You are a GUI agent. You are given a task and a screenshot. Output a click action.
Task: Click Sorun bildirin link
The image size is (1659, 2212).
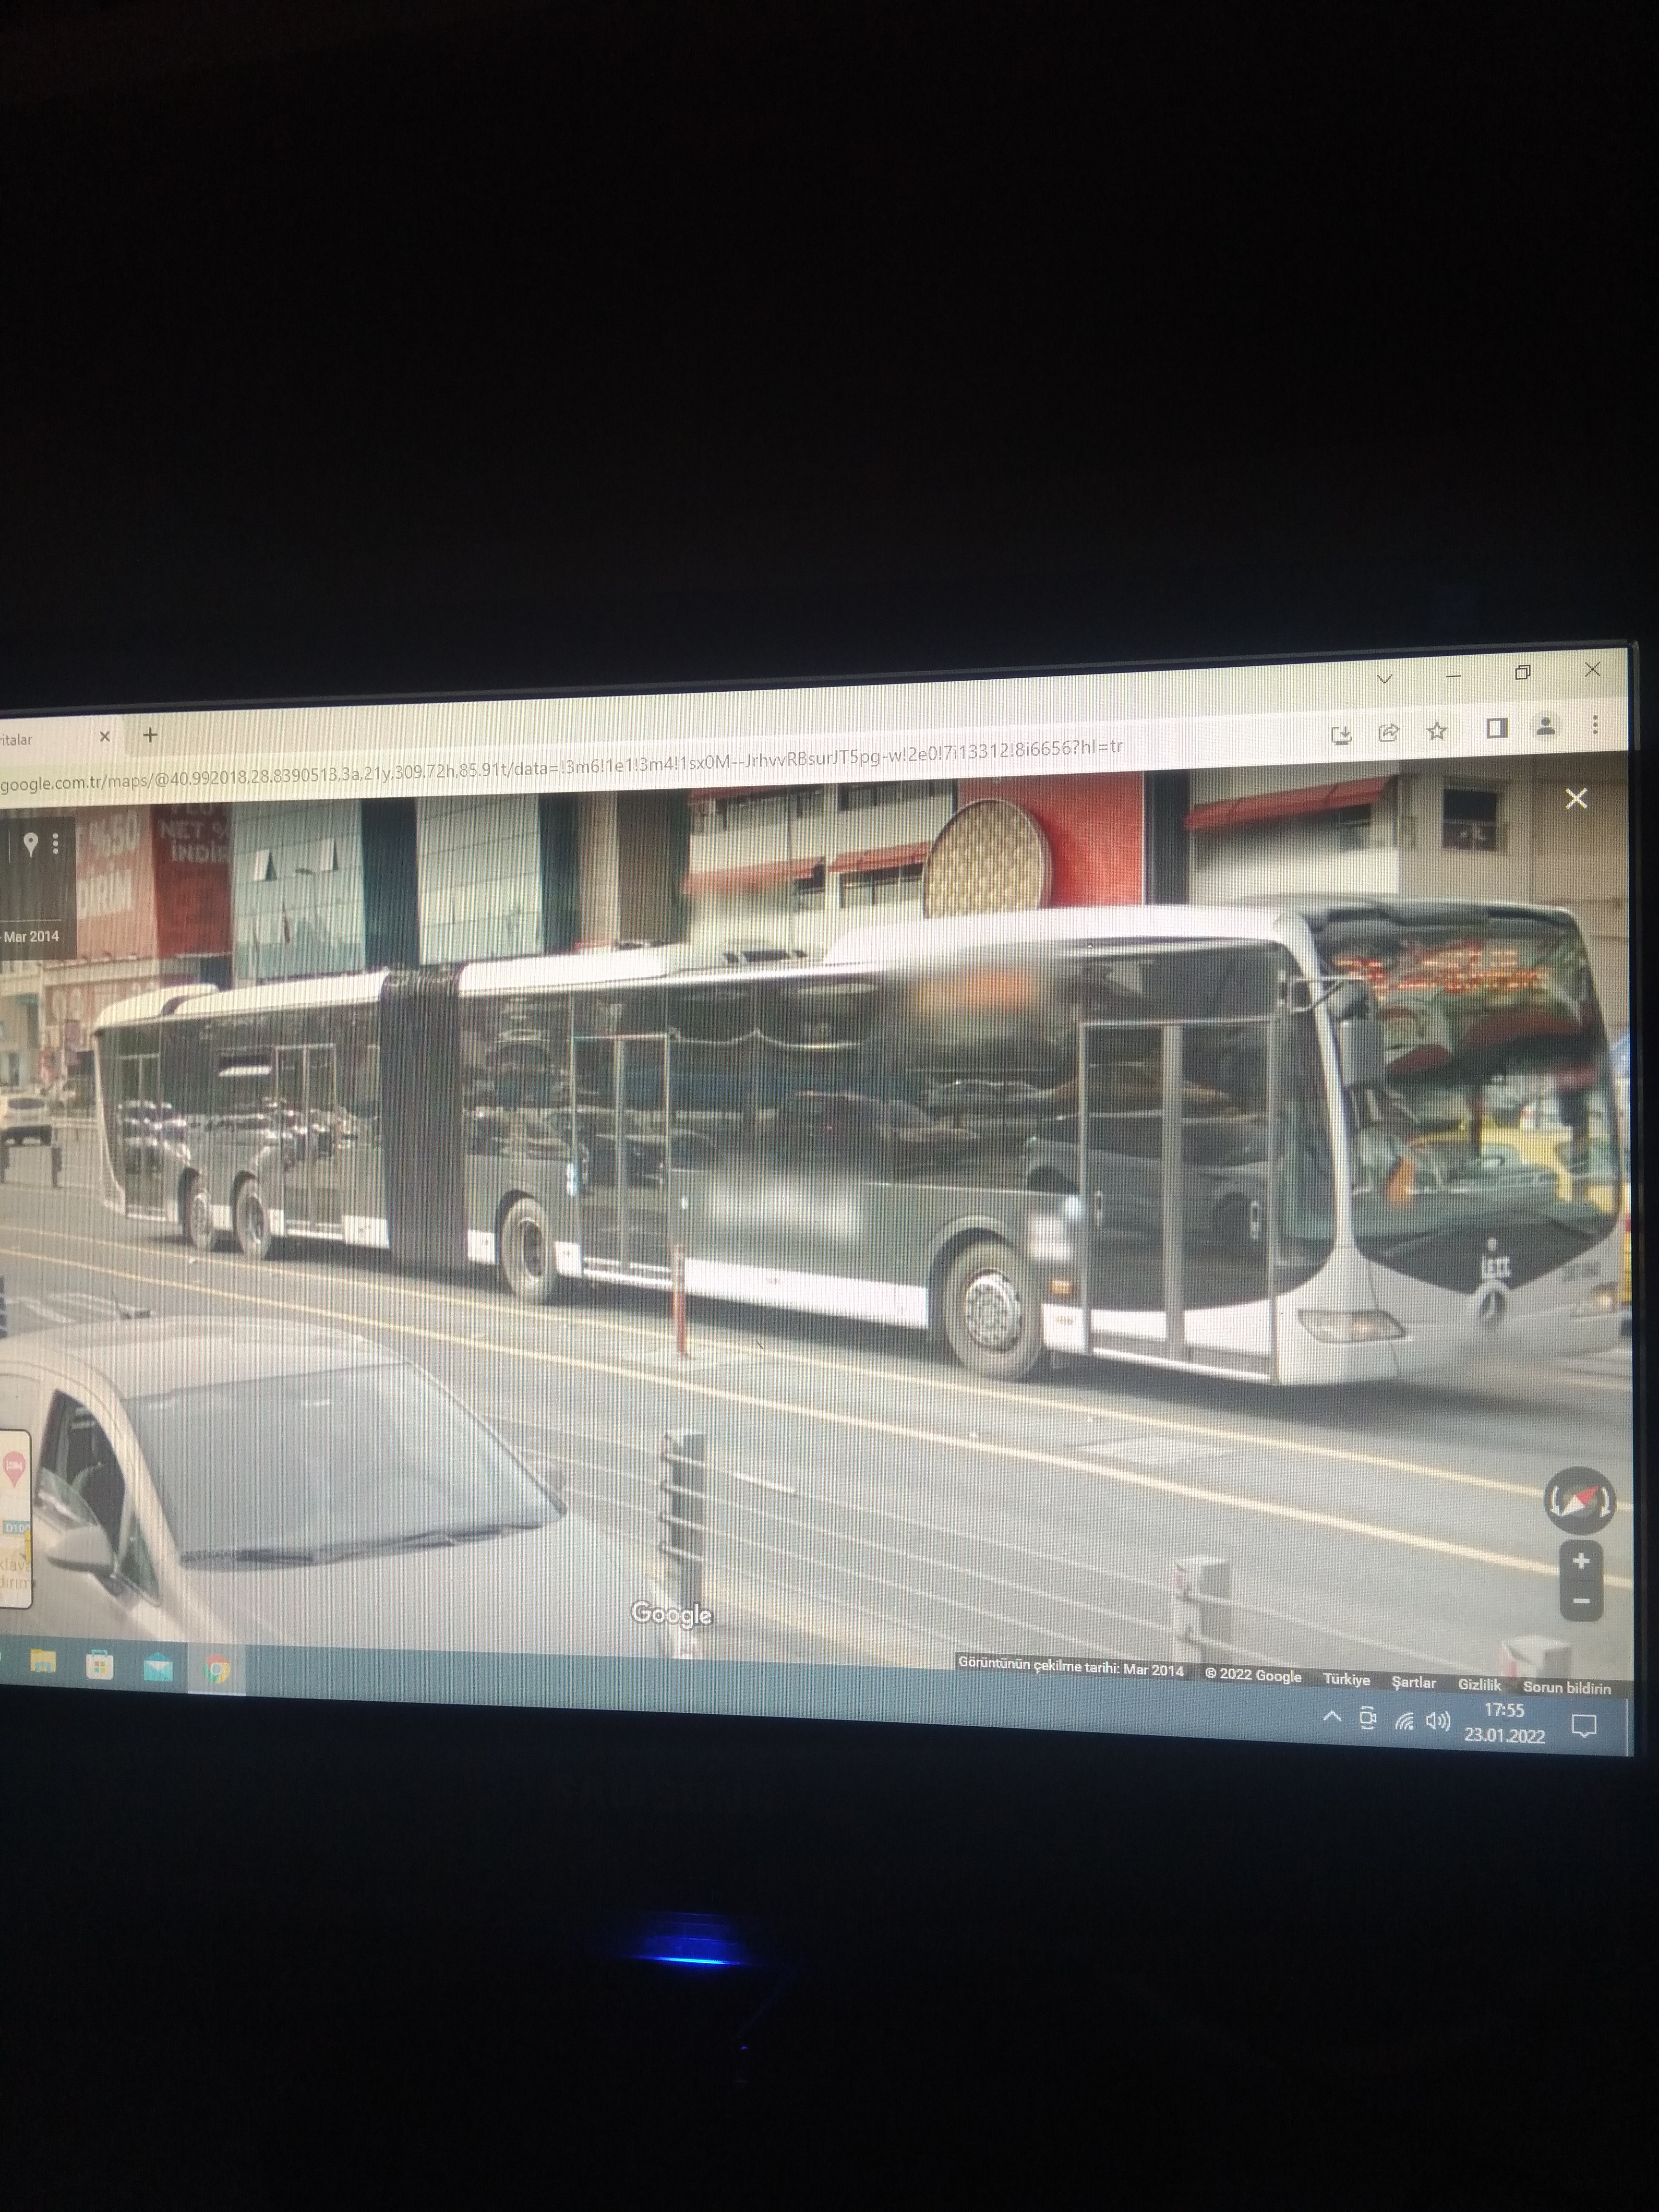1566,1688
